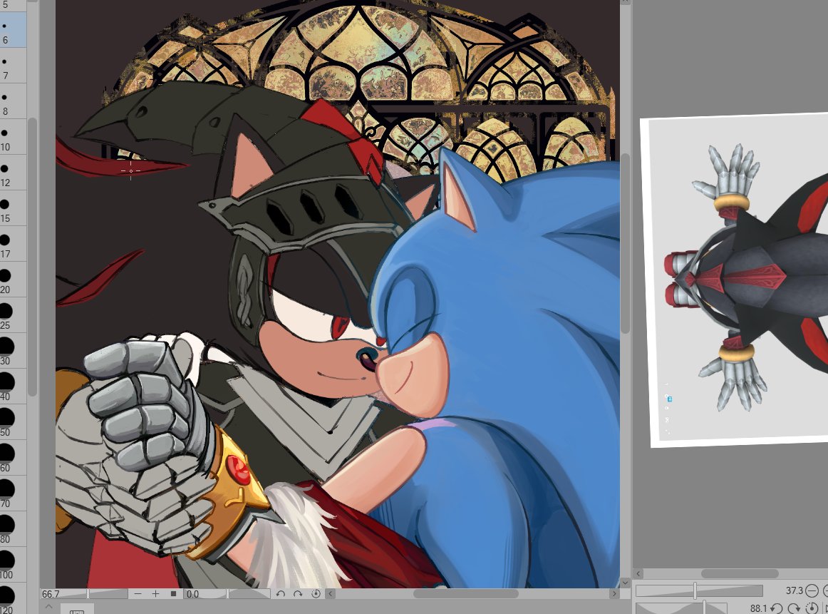Click Sub View zoom slider handle

pos(695,590)
